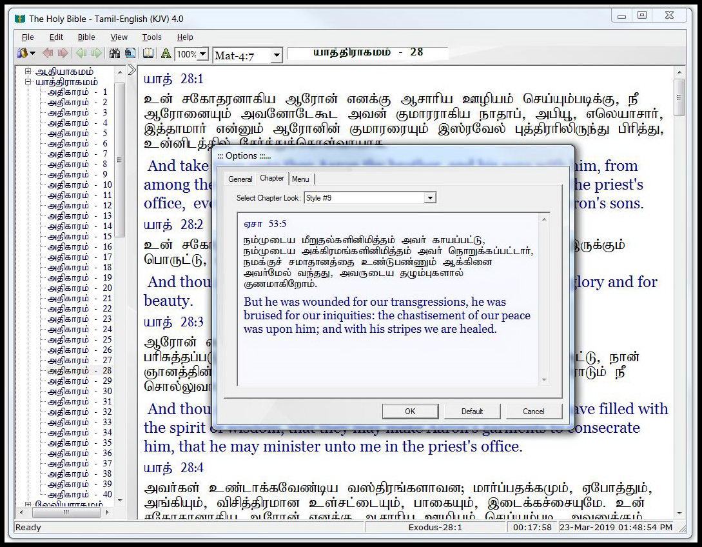This screenshot has width=702, height=547.
Task: Expand the ஆதியாகமம் book tree node
Action: pos(28,71)
